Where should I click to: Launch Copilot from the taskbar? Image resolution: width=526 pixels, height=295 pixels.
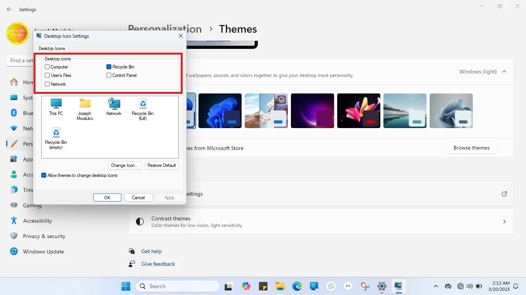point(246,286)
